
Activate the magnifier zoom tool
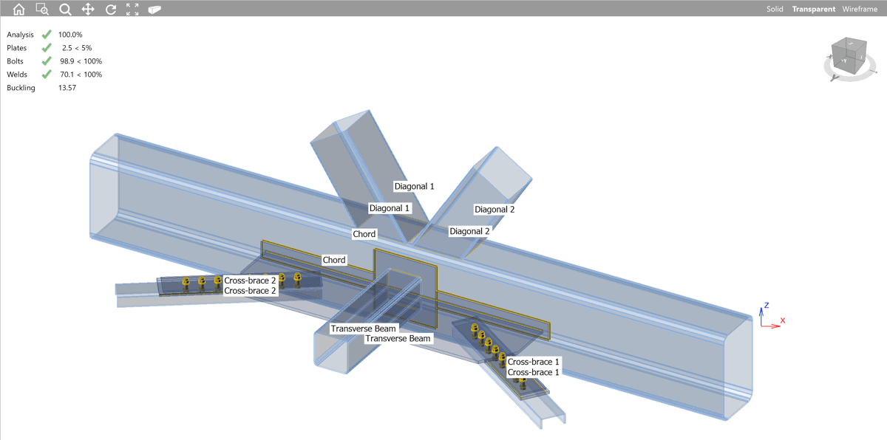pyautogui.click(x=64, y=9)
